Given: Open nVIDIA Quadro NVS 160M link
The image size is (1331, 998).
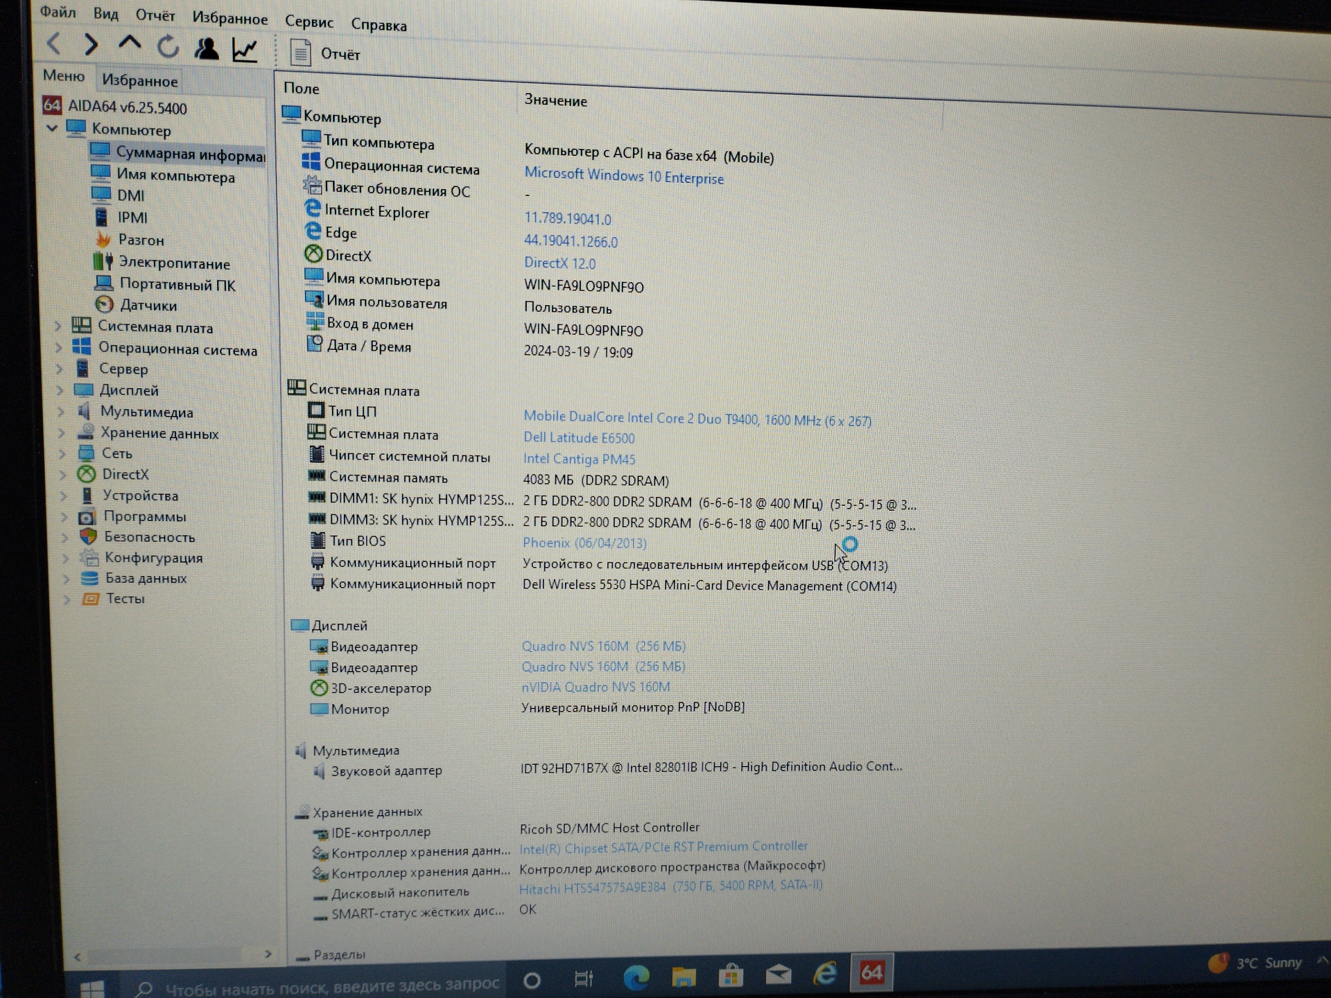Looking at the screenshot, I should point(595,687).
